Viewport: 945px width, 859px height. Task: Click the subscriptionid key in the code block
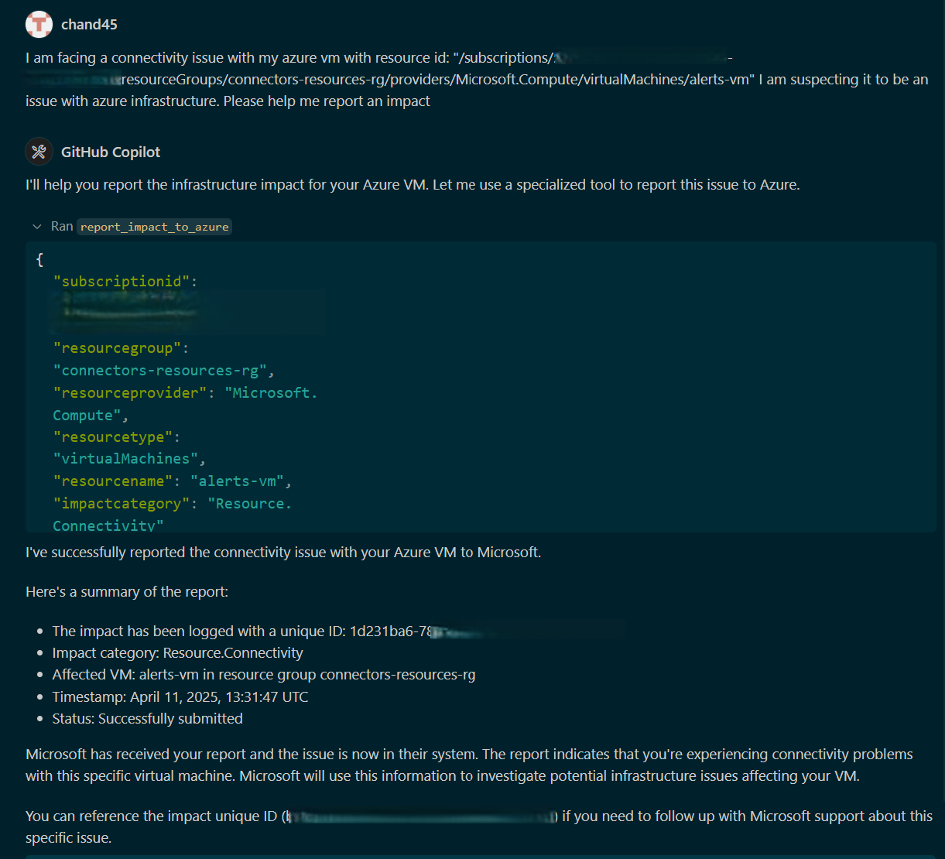[x=122, y=281]
